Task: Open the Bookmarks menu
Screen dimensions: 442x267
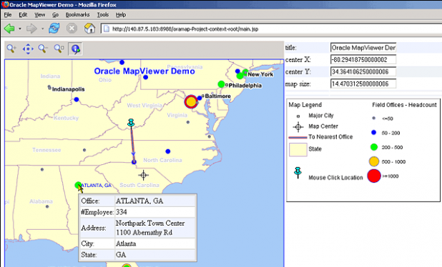Action: 77,14
